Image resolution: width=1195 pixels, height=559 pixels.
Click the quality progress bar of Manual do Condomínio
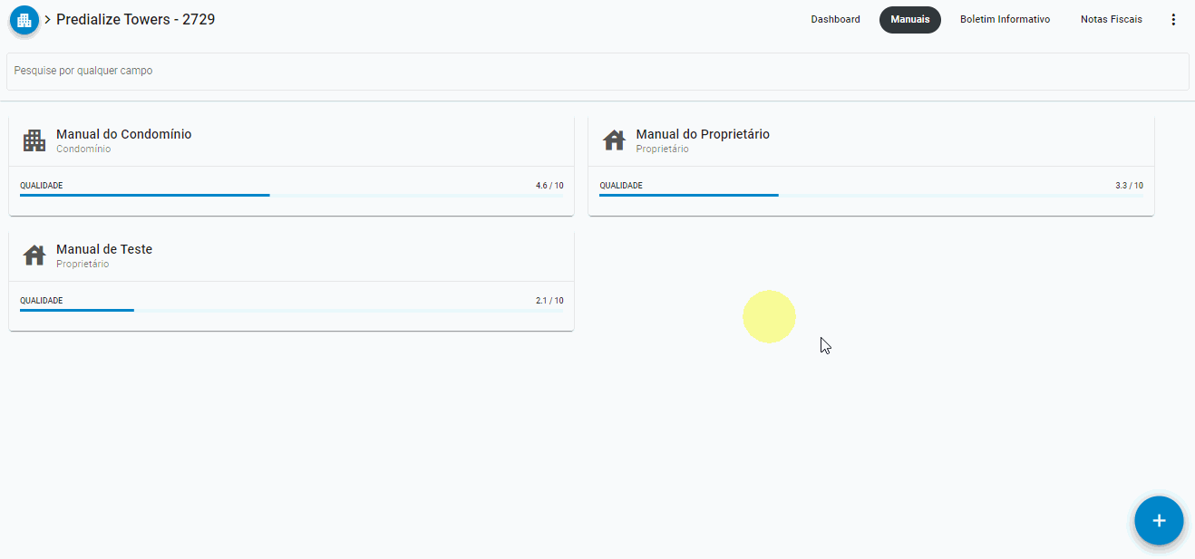291,195
